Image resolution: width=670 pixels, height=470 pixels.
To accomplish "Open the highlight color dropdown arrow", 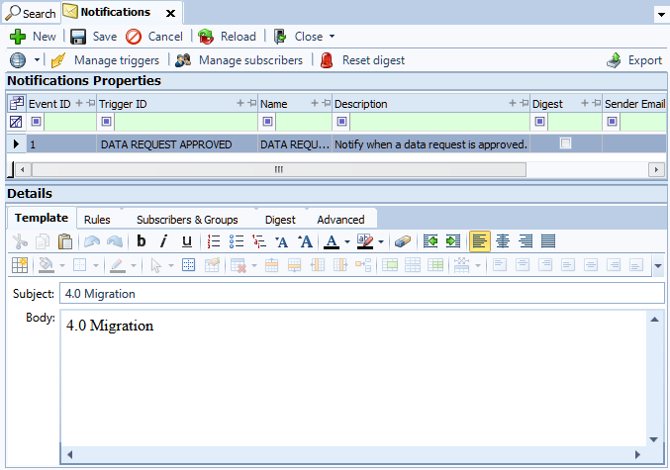I will pyautogui.click(x=381, y=241).
